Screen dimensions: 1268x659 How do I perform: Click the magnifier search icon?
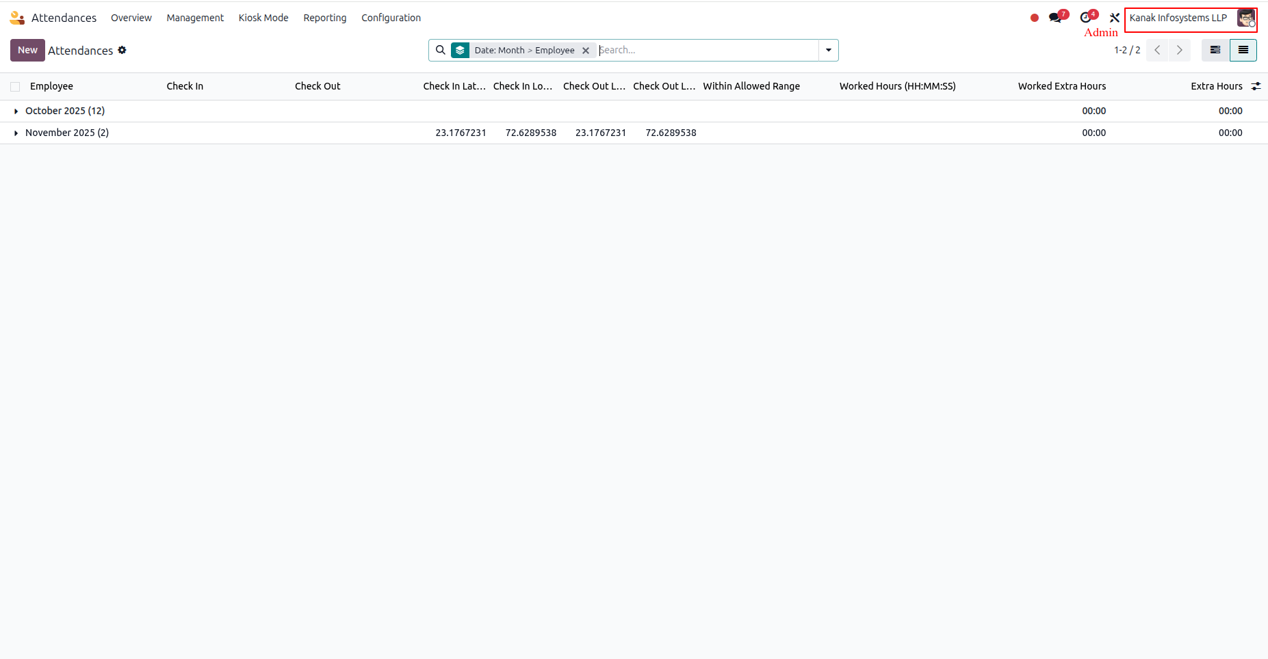(441, 50)
